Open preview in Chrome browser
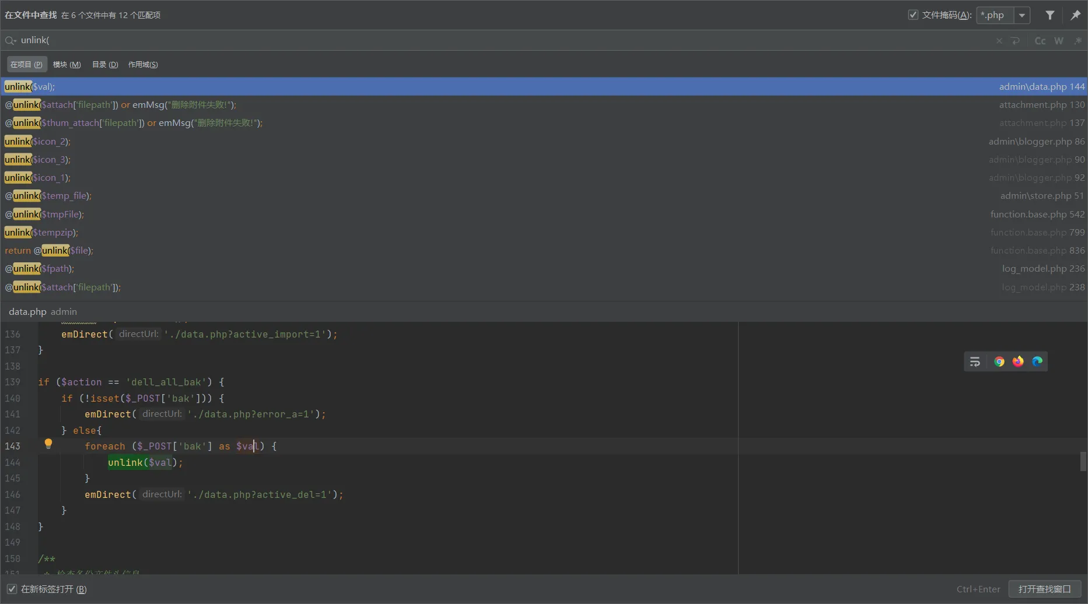Image resolution: width=1088 pixels, height=604 pixels. click(x=999, y=361)
